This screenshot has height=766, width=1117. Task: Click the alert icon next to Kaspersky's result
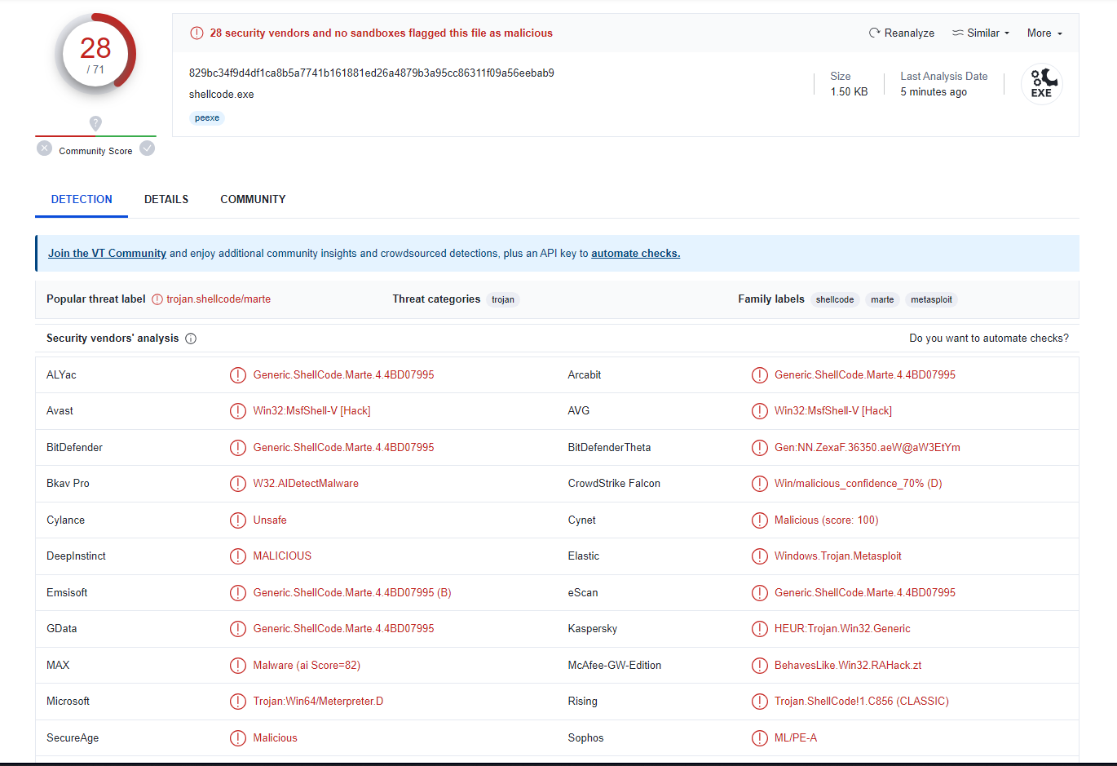coord(759,629)
